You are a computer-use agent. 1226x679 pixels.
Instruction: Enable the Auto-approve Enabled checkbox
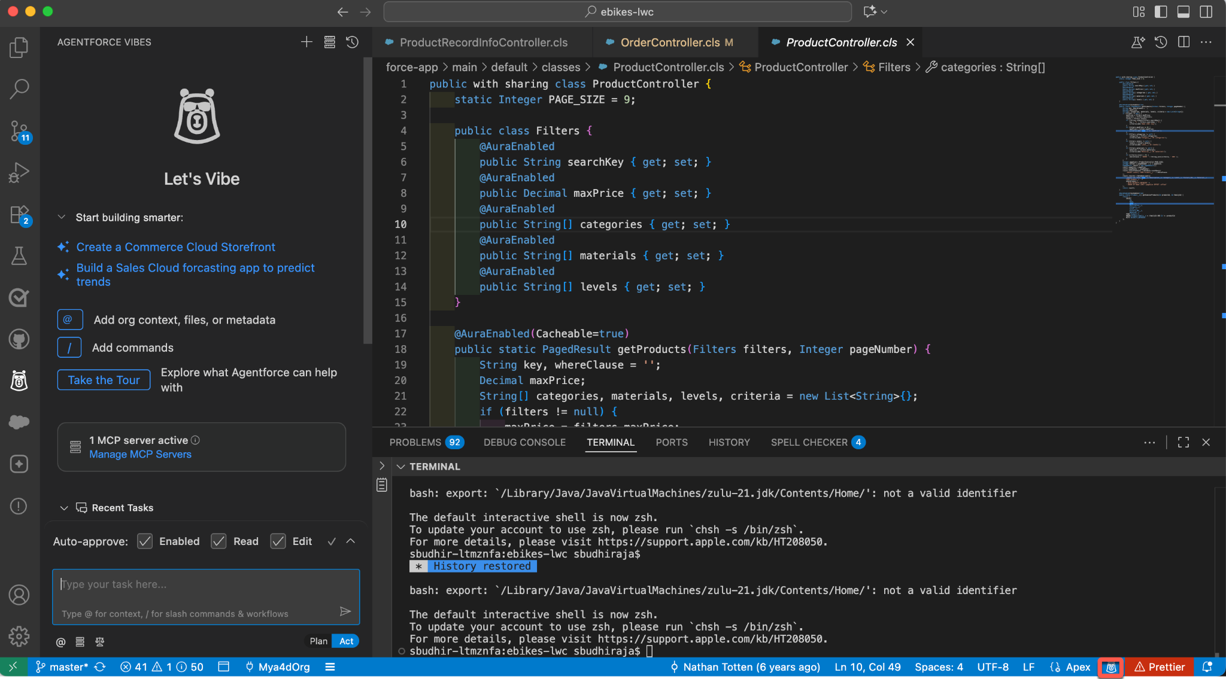point(145,541)
